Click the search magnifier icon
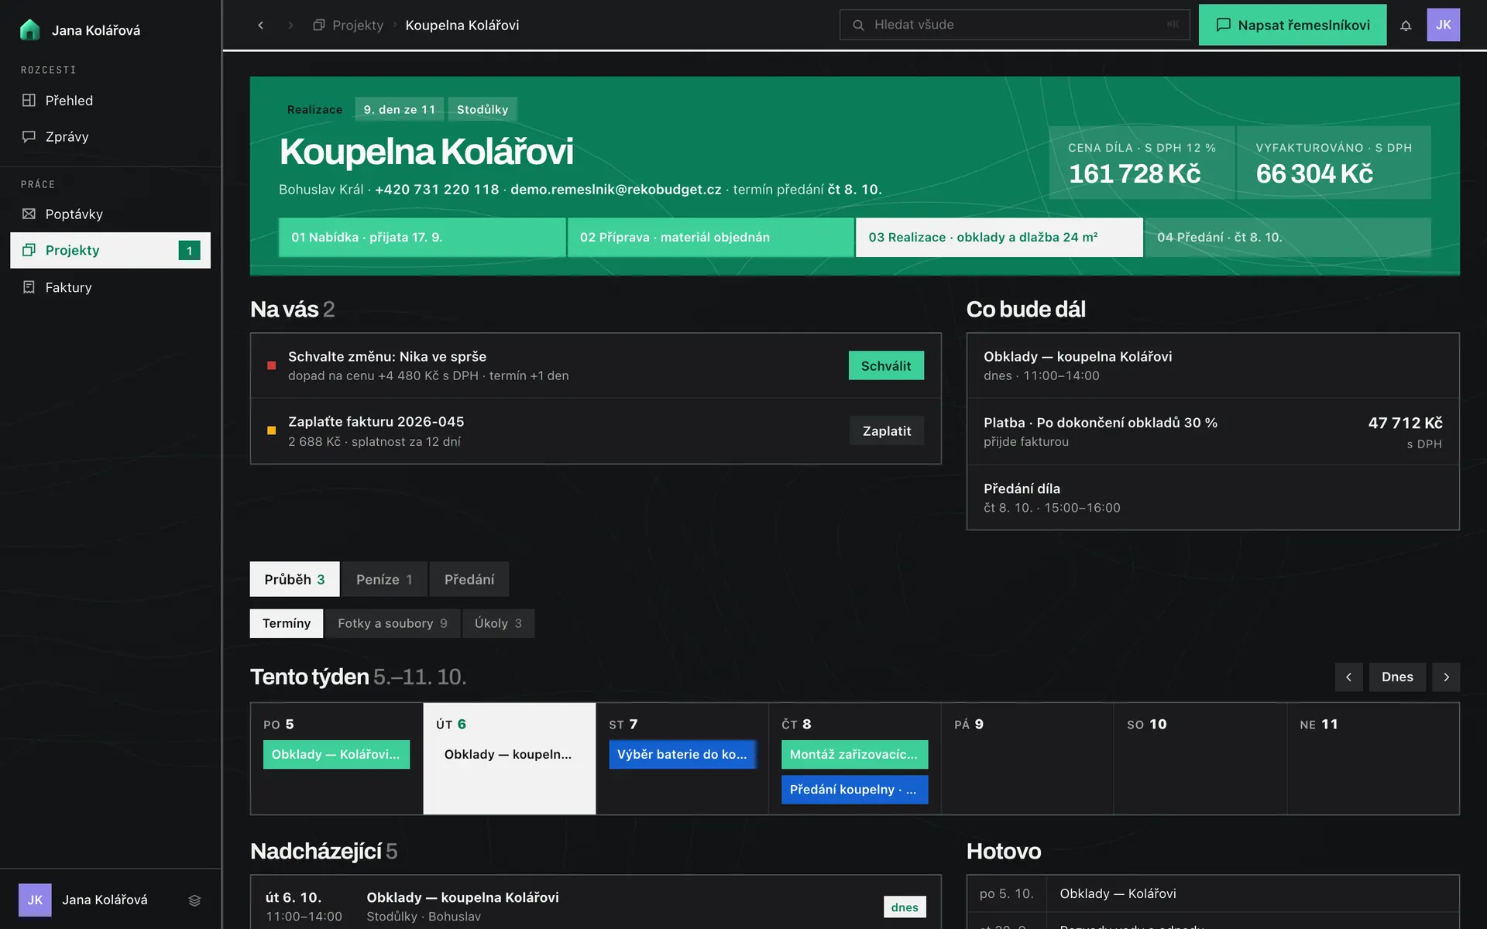 pyautogui.click(x=858, y=25)
